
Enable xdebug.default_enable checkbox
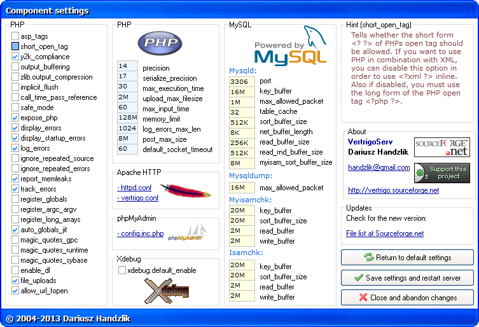pos(122,270)
